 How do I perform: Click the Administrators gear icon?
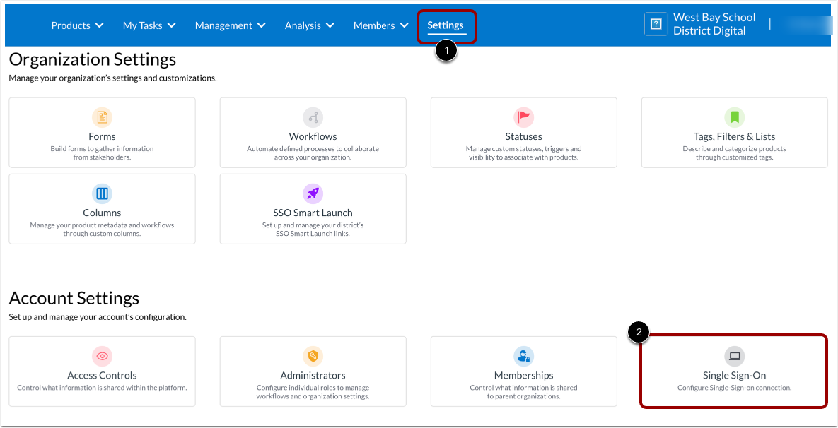point(313,356)
